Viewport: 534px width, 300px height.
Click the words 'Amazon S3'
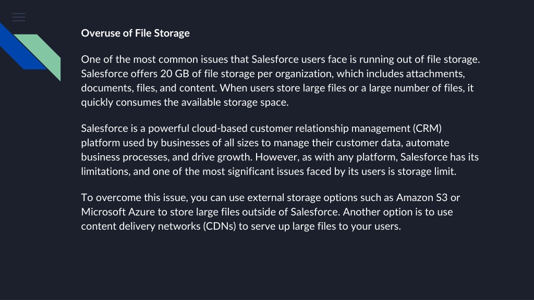tap(421, 197)
